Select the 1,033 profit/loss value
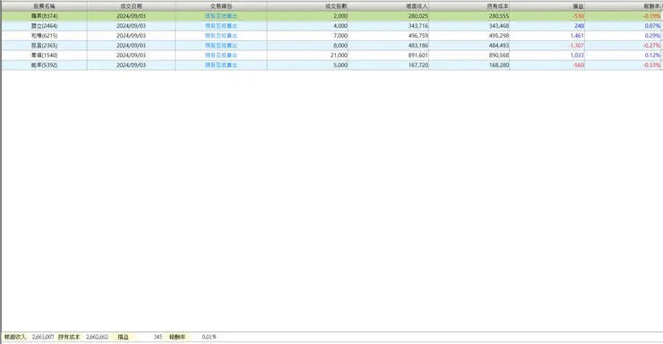The width and height of the screenshot is (663, 344). tap(577, 56)
